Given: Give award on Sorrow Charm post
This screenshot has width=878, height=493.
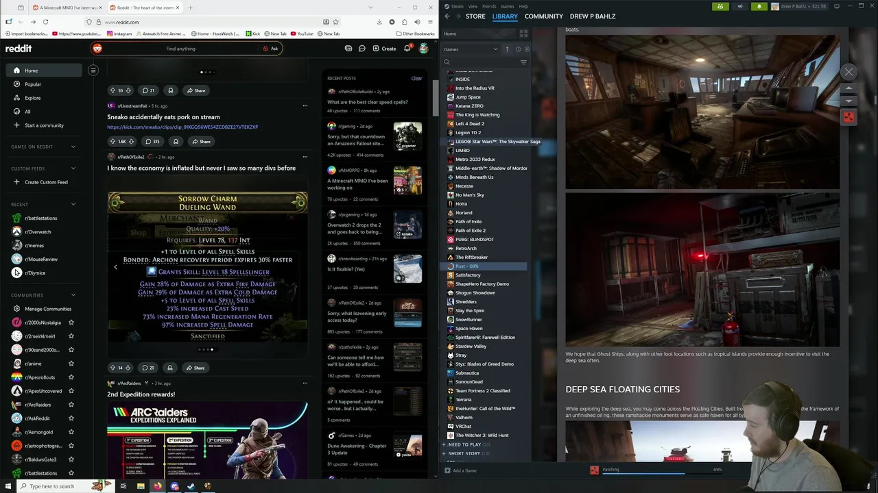Looking at the screenshot, I should (x=170, y=368).
